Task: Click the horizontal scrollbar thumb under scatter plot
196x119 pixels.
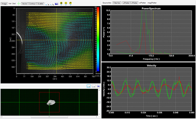Action: point(49,117)
